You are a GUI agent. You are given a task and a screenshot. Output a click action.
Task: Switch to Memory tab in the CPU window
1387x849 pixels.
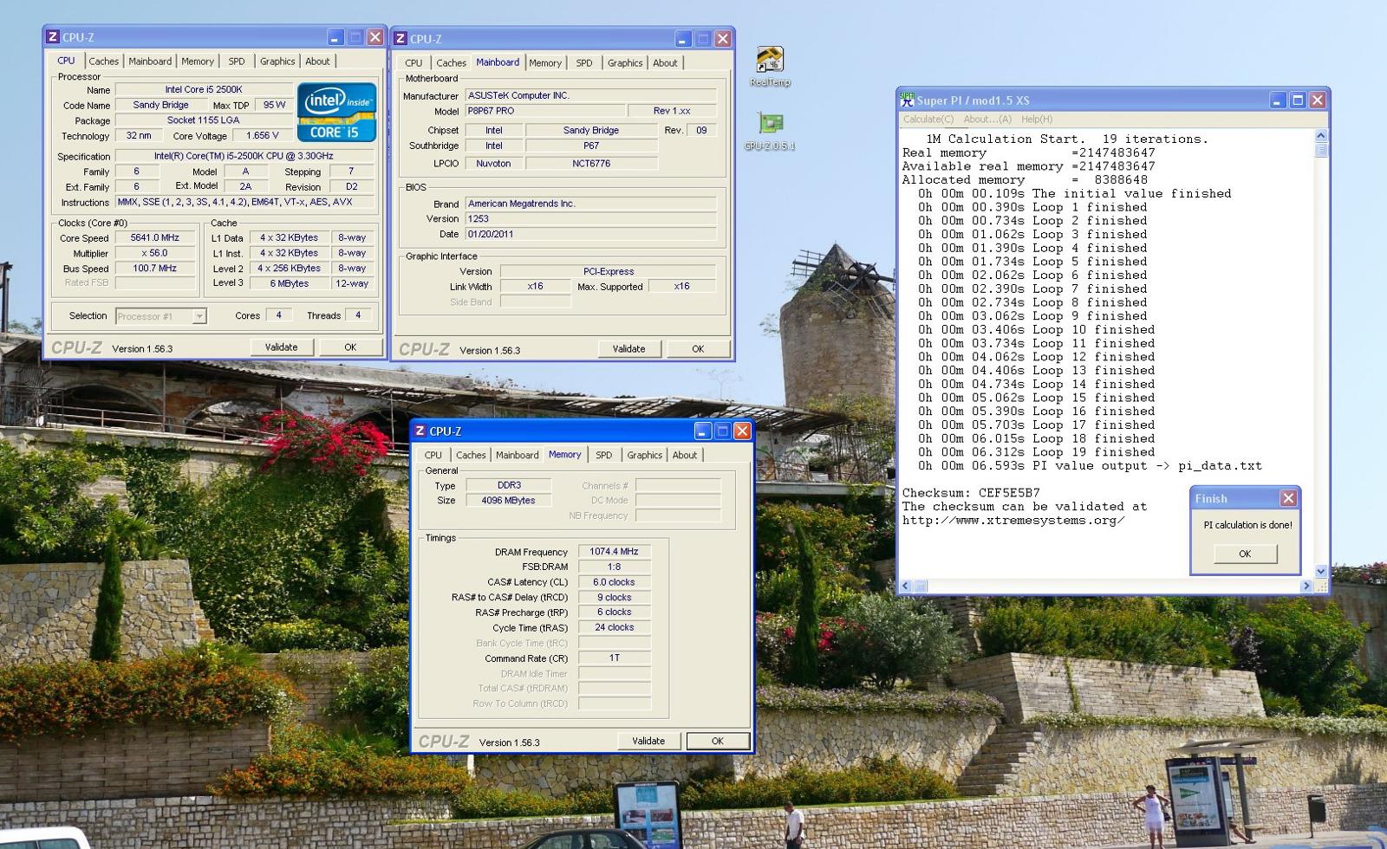tap(198, 62)
